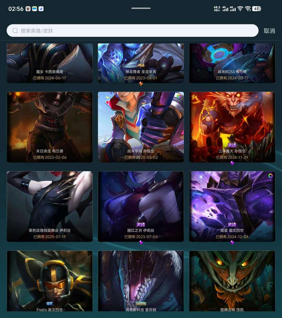This screenshot has width=282, height=318.
Task: Click the chroma color wheel on 暗星 嘉文四世
Action: (x=270, y=176)
